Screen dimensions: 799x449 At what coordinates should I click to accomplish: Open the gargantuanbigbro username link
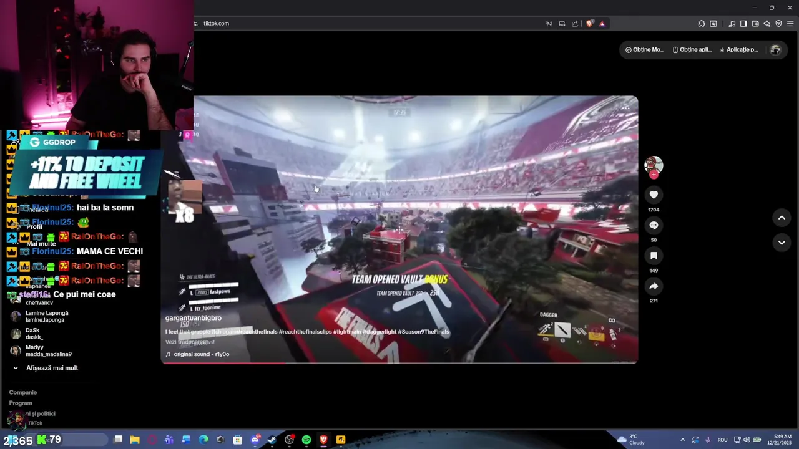click(194, 318)
